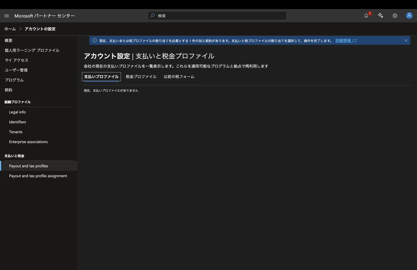Switch to the 税金プロファイル tab

(141, 77)
